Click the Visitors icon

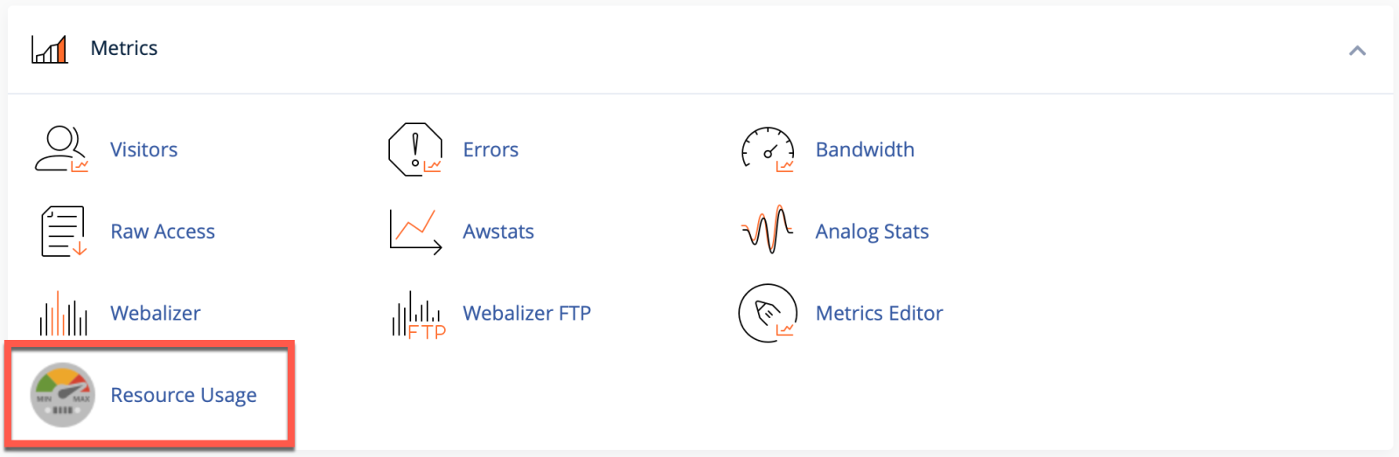(x=61, y=149)
